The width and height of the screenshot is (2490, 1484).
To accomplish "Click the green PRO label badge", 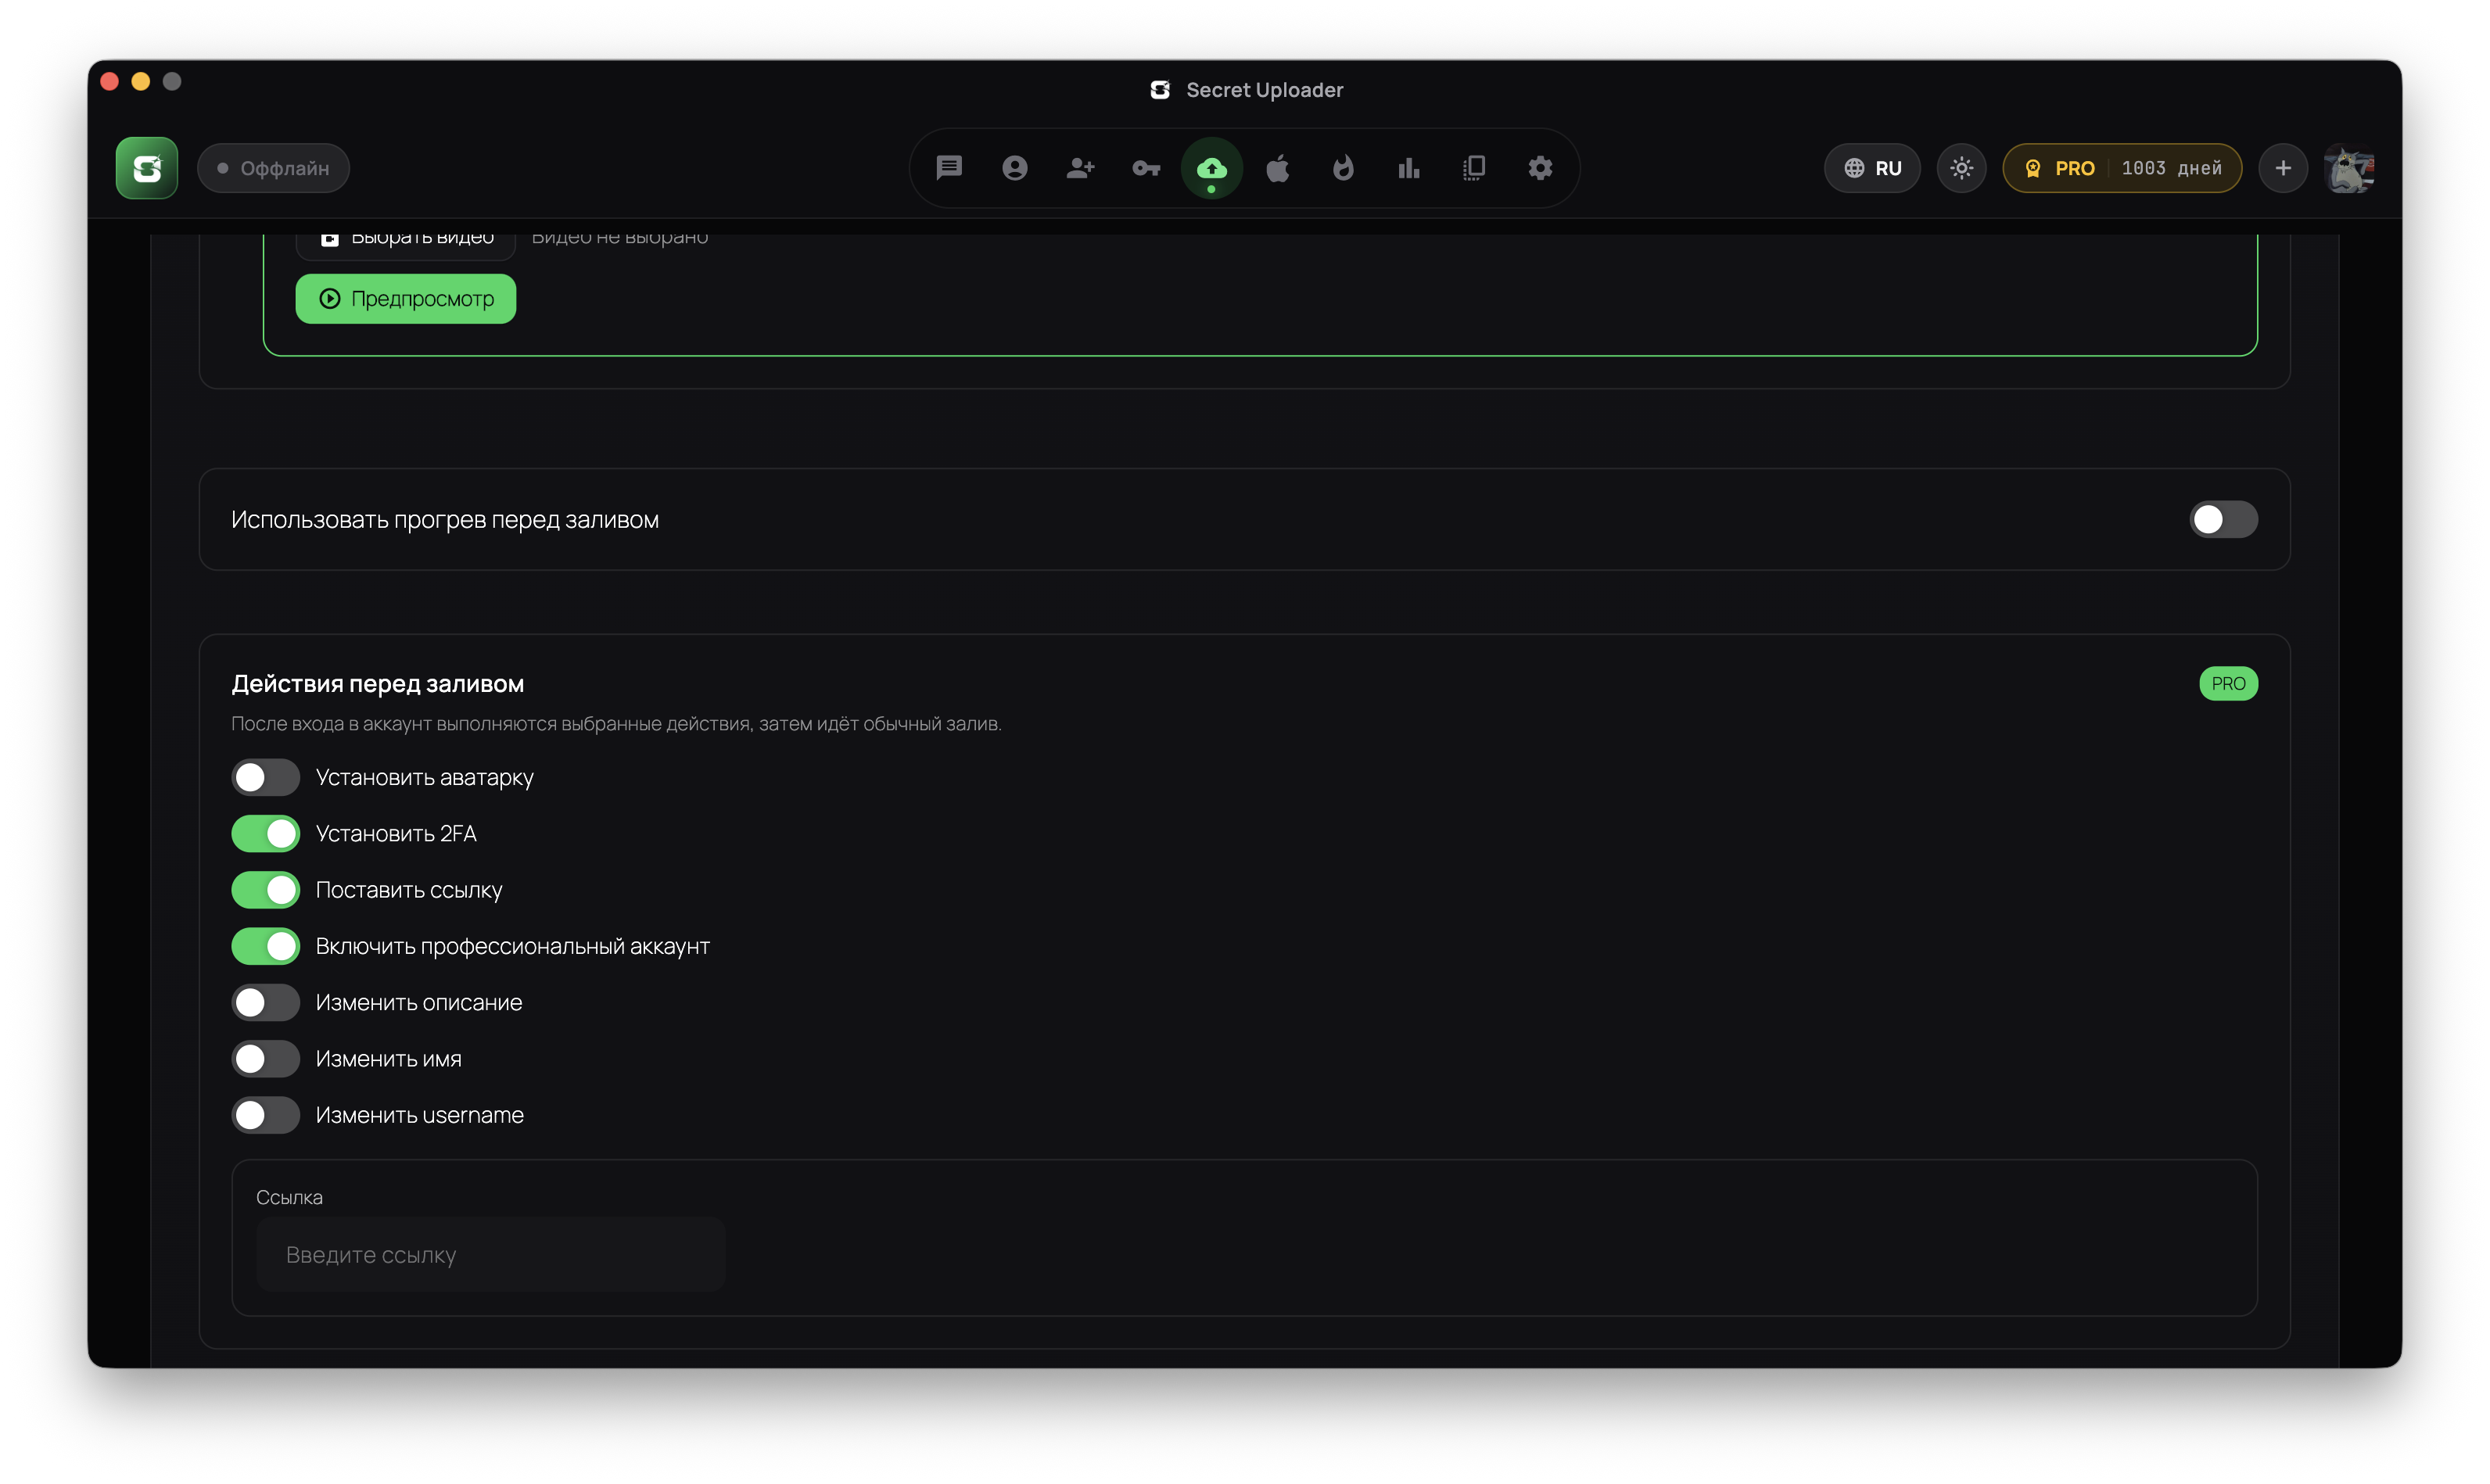I will [2228, 684].
